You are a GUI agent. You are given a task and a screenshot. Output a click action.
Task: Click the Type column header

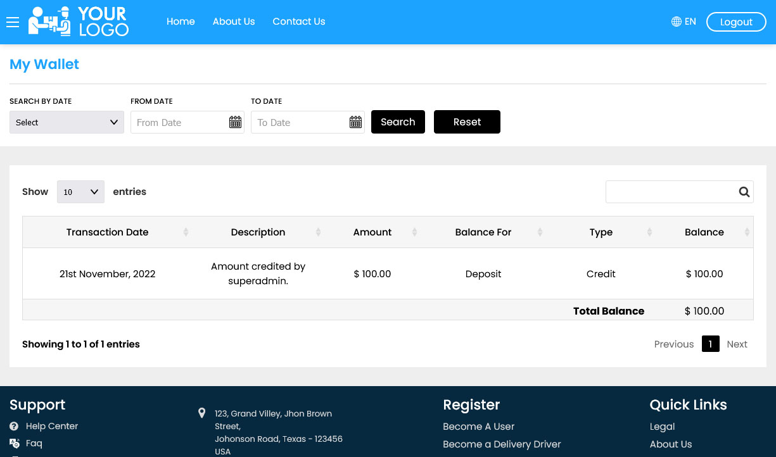pos(601,232)
